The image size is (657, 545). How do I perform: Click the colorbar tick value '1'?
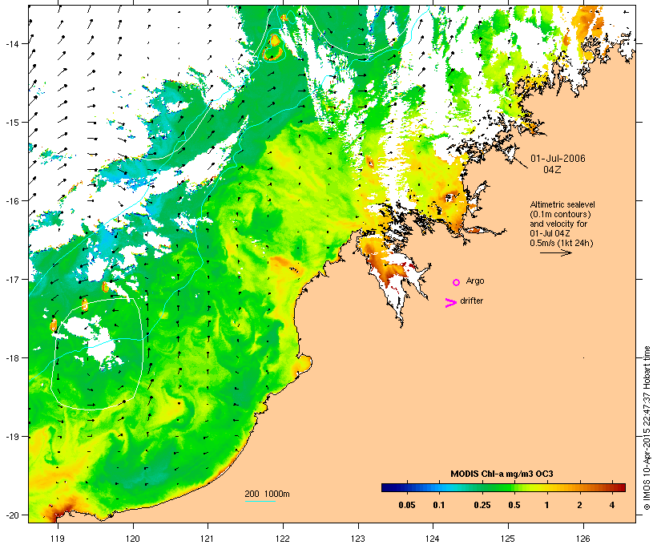click(x=546, y=505)
